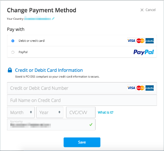This screenshot has height=151, width=164.
Task: Select the Debit or credit card radio button
Action: [x=13, y=41]
